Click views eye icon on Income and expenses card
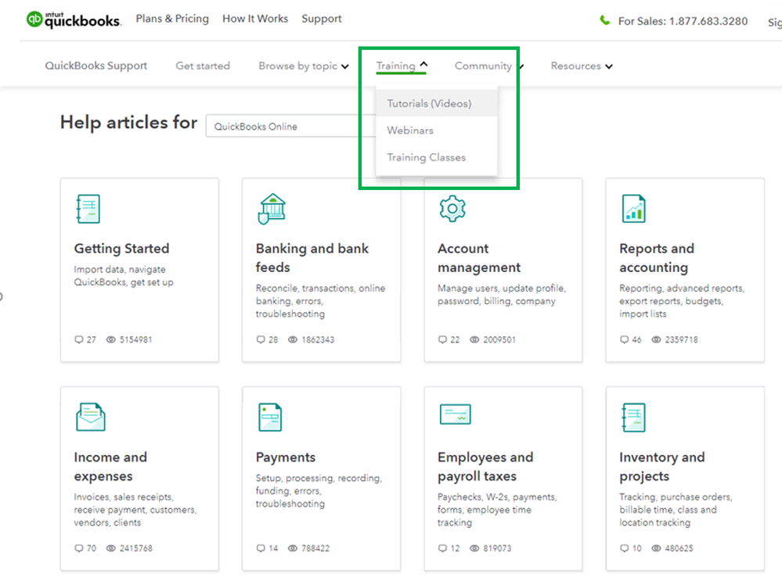This screenshot has width=782, height=577. tap(110, 548)
